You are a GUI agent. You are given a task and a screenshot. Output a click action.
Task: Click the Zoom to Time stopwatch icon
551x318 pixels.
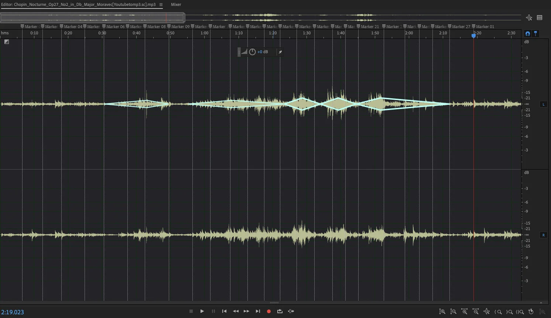pos(531,312)
